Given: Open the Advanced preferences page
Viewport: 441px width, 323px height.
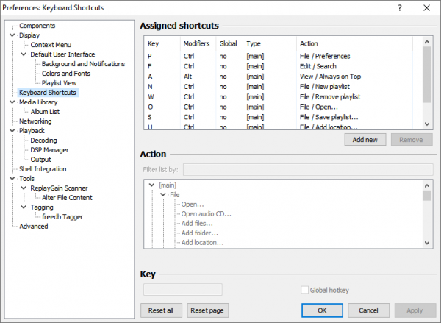Looking at the screenshot, I should point(33,227).
